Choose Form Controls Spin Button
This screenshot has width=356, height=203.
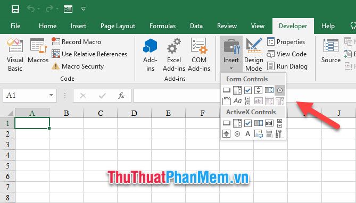(259, 90)
